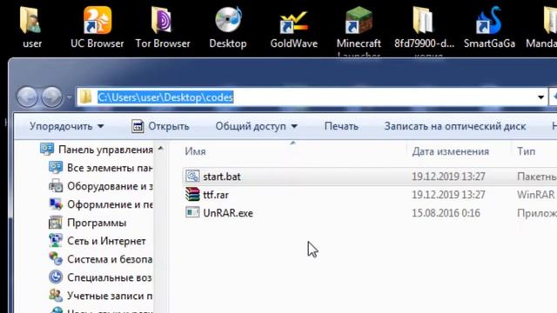Select Система и безопасность tree item
Image resolution: width=557 pixels, height=313 pixels.
[x=110, y=259]
